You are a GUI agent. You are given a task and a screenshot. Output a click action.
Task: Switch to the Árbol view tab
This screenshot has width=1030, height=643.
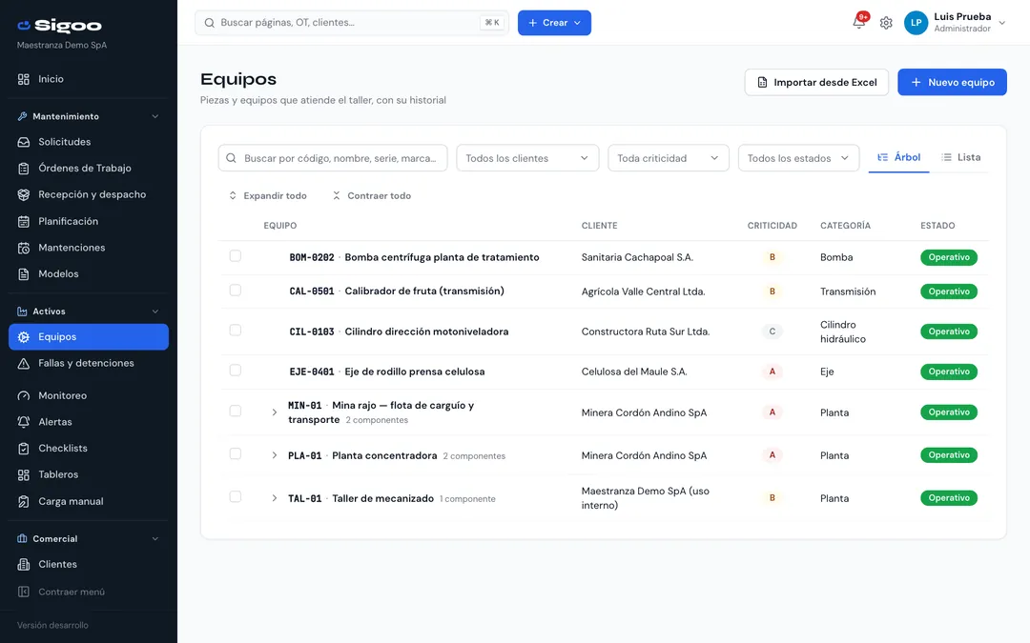(898, 157)
